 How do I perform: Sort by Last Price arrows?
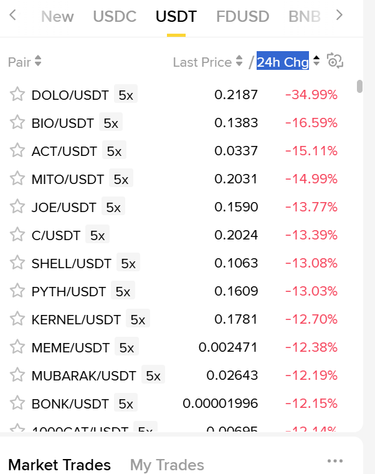pyautogui.click(x=239, y=60)
